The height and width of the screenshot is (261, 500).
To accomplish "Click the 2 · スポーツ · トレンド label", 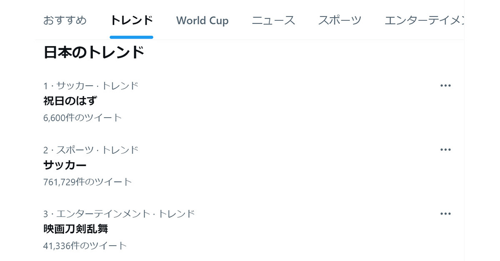I will click(90, 150).
